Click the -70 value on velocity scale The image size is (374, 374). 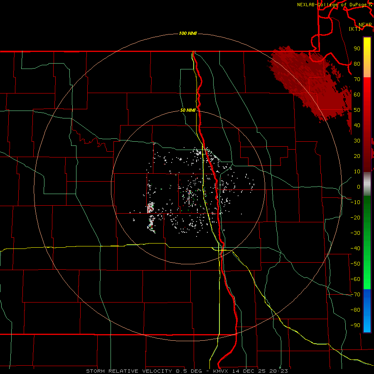355,295
